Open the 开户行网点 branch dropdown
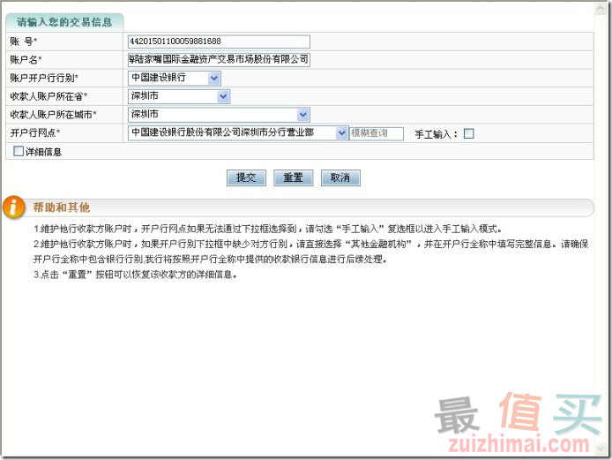612x460 pixels. click(237, 133)
